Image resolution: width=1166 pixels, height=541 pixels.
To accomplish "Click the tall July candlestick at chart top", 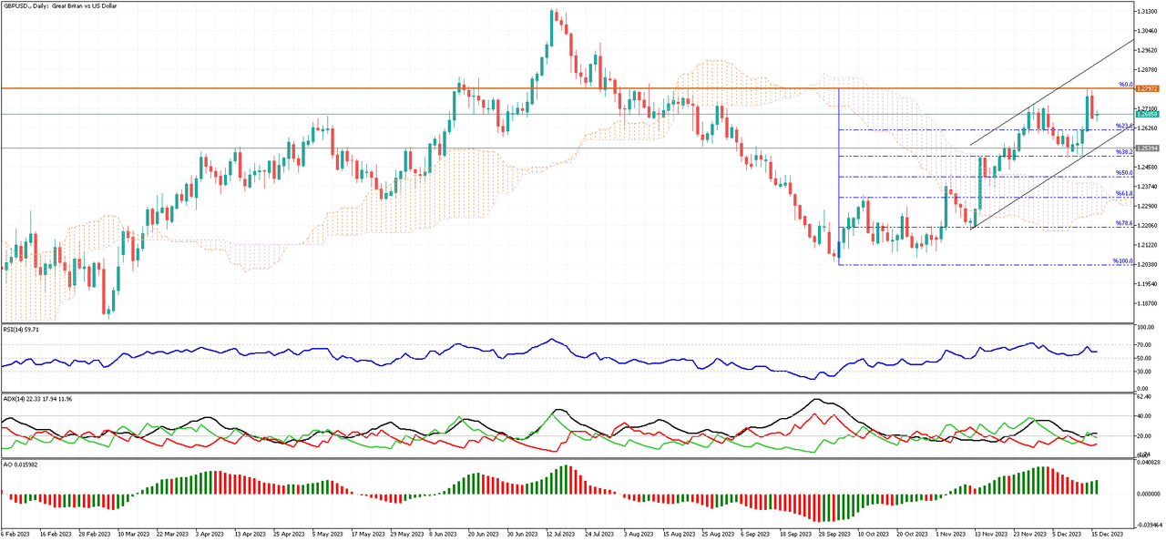I will 552,27.
